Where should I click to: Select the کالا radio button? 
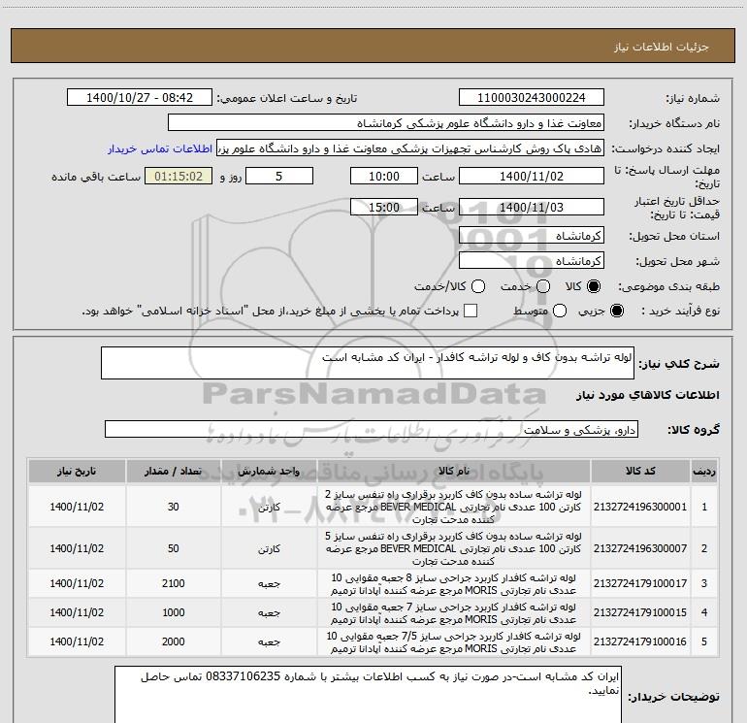click(594, 286)
